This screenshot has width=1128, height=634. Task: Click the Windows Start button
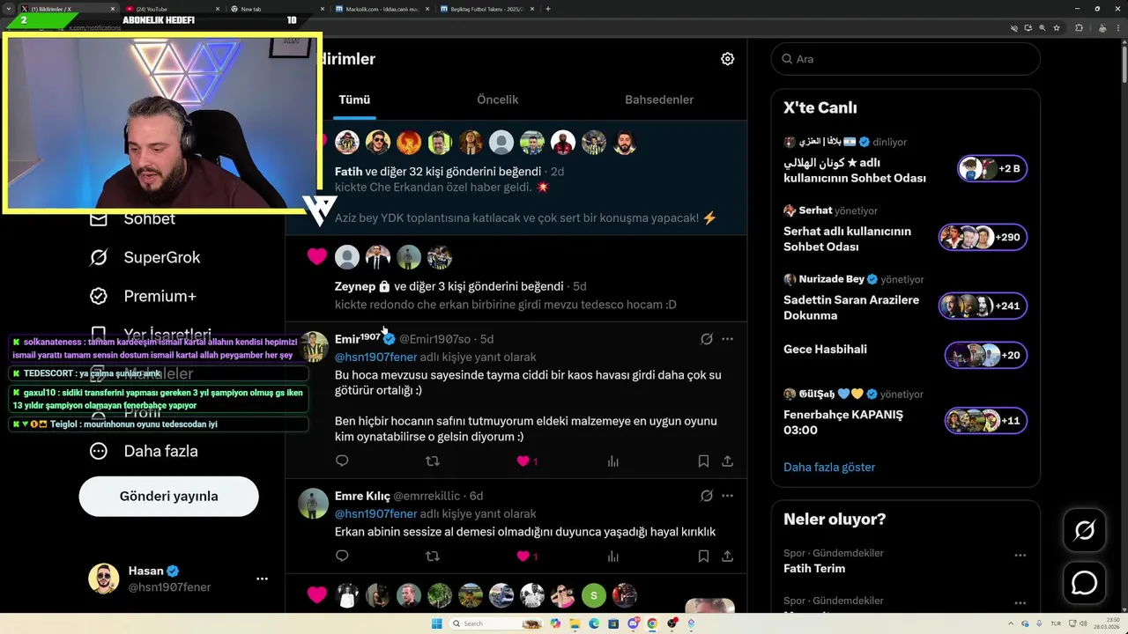tap(436, 623)
